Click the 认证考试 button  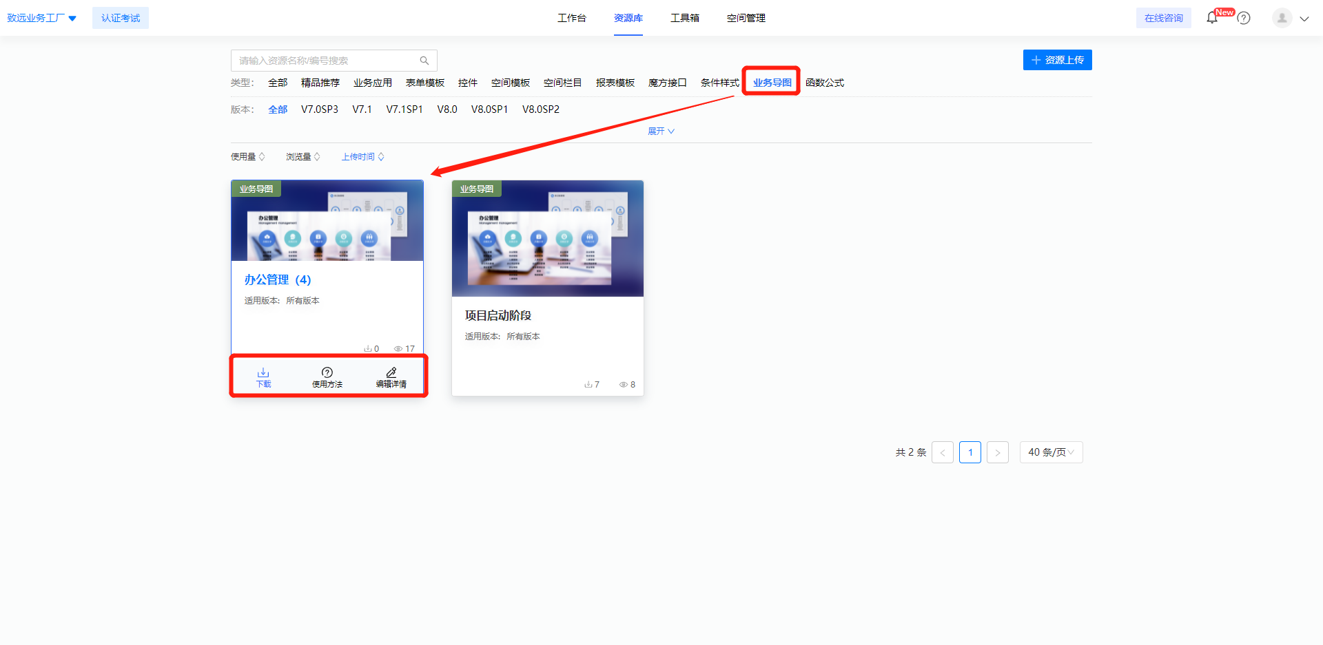(x=121, y=18)
